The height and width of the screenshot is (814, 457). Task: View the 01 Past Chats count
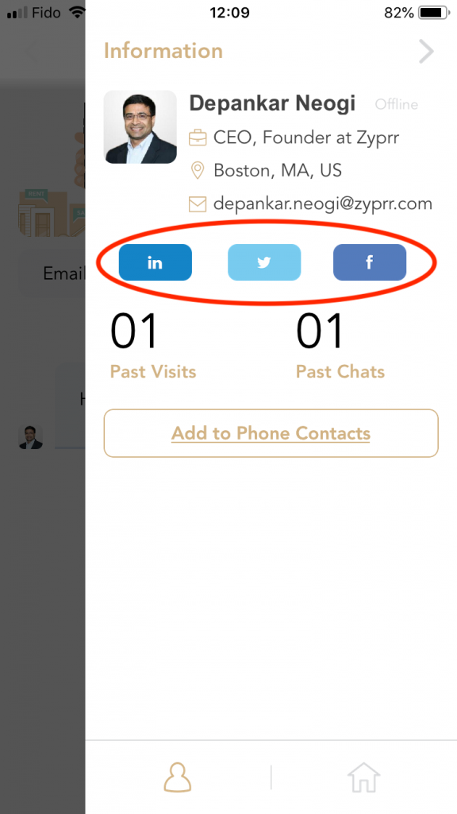[340, 346]
